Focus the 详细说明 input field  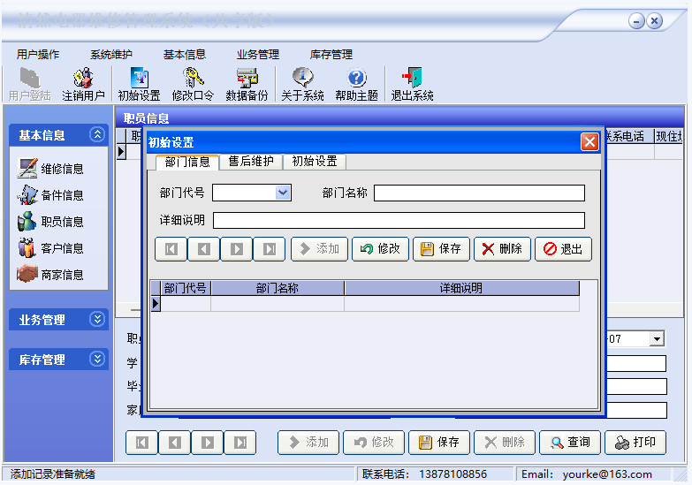(x=399, y=220)
